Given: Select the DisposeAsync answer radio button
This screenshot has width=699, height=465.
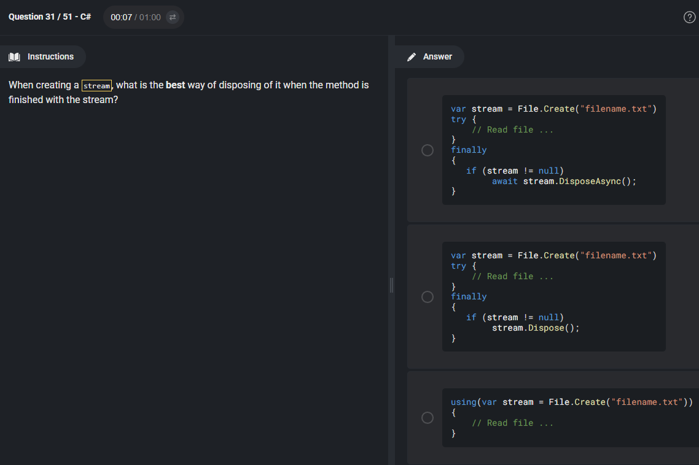Looking at the screenshot, I should pyautogui.click(x=428, y=150).
